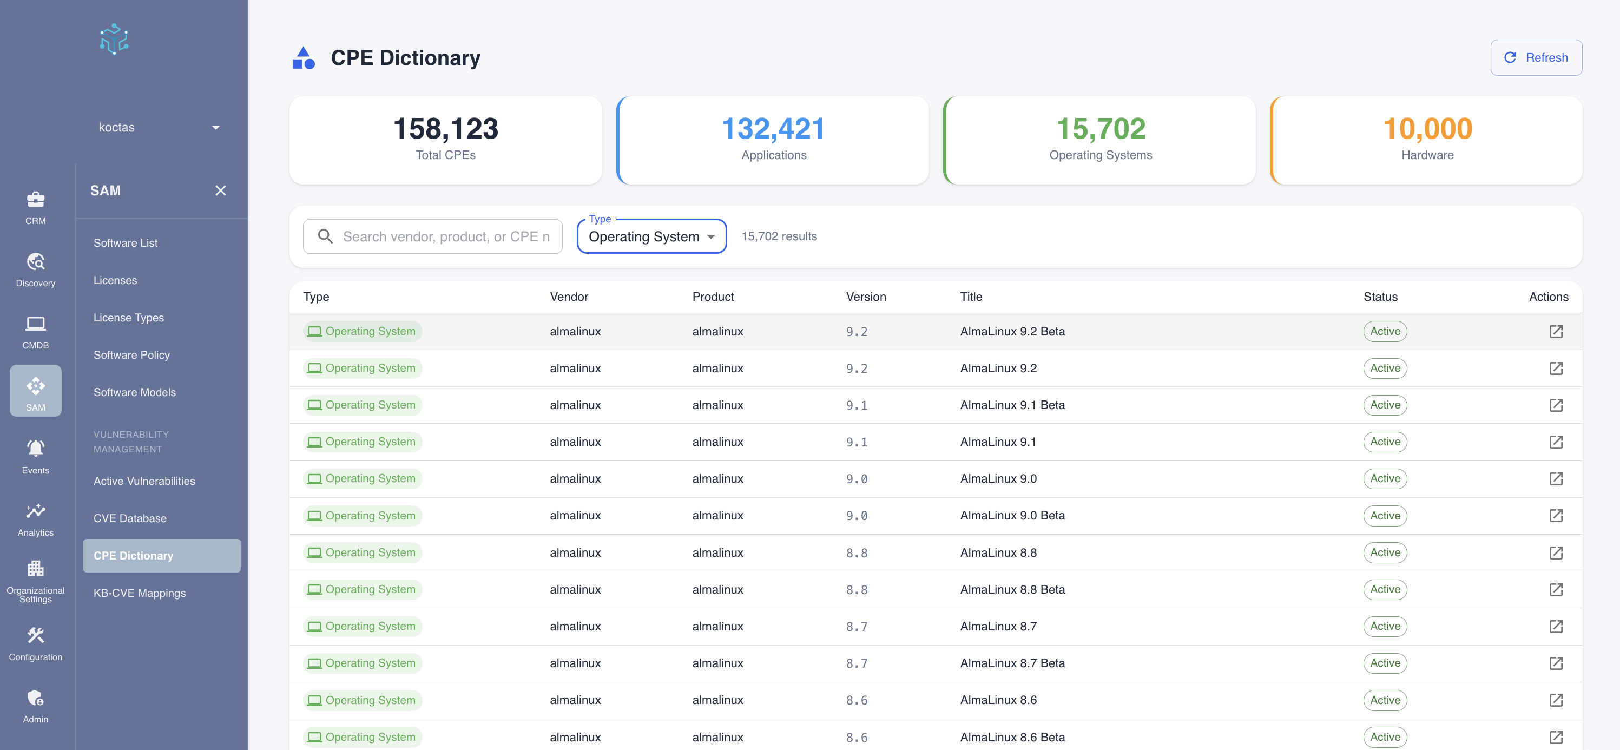Screen dimensions: 1620x750
Task: Select the Applications stat card
Action: pos(773,140)
